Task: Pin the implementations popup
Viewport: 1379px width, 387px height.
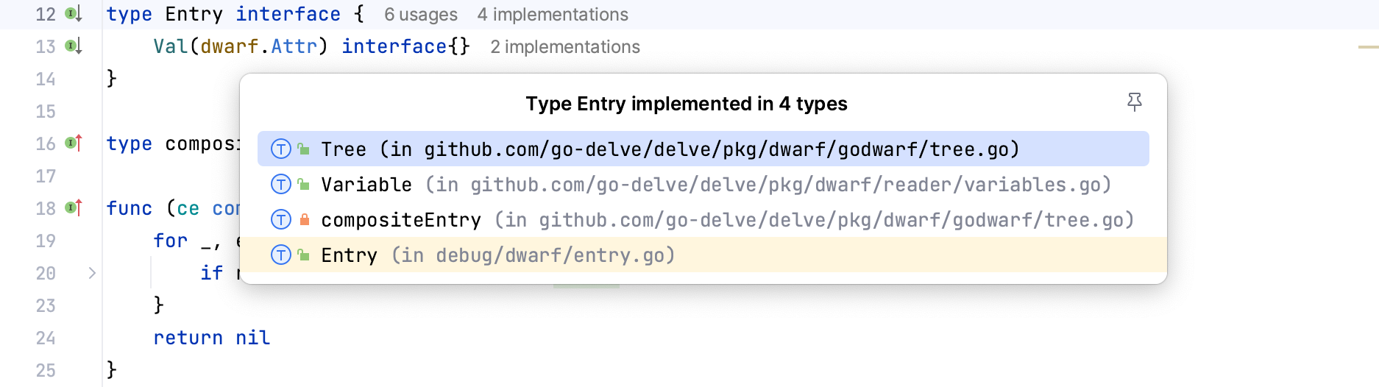Action: [1134, 102]
